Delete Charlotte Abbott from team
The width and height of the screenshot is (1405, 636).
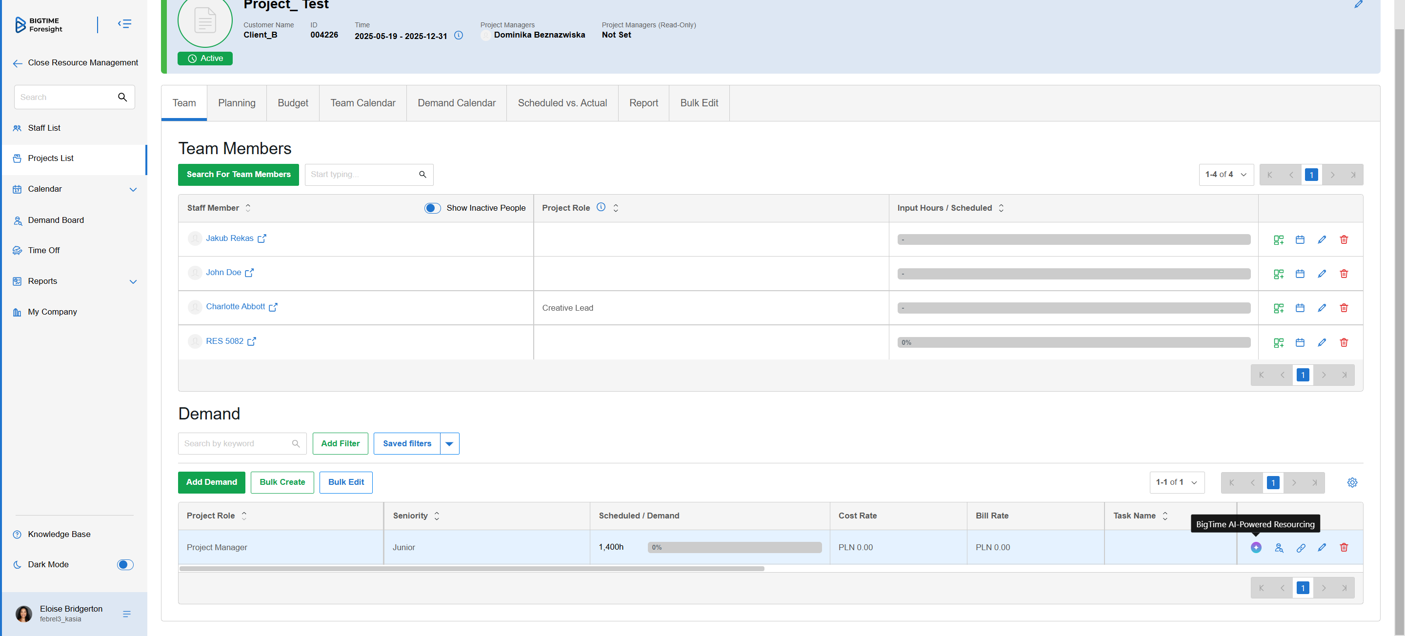pos(1344,308)
